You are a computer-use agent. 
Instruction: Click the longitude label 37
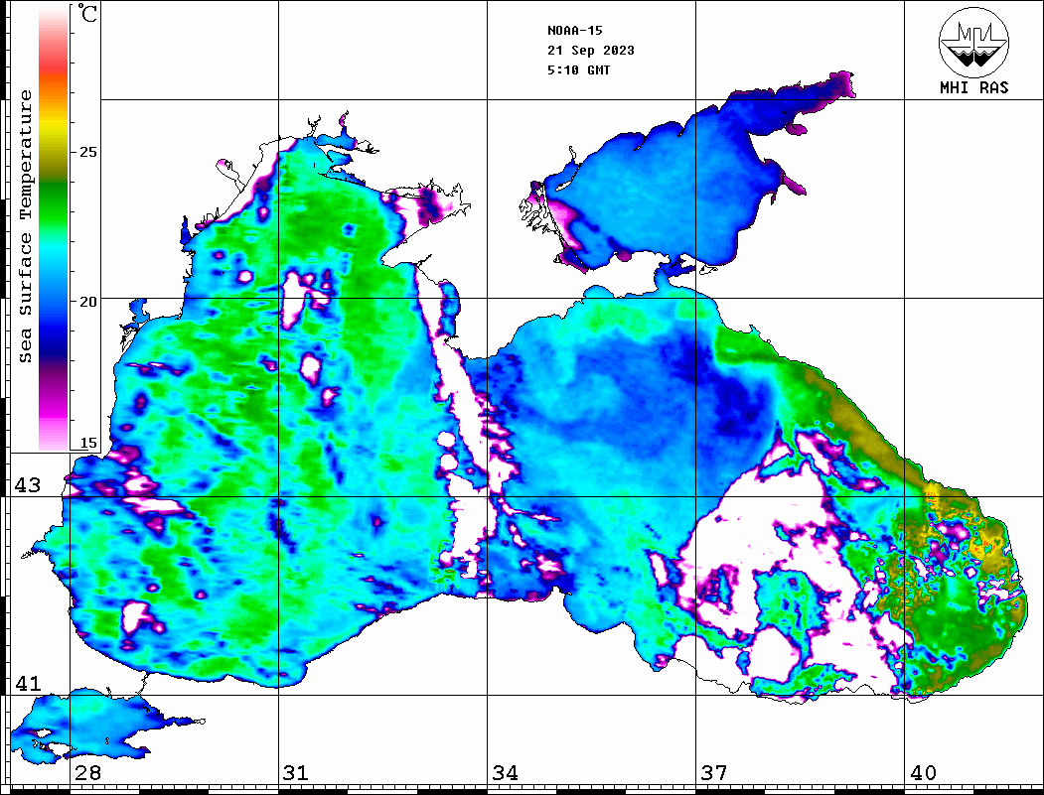pos(714,773)
